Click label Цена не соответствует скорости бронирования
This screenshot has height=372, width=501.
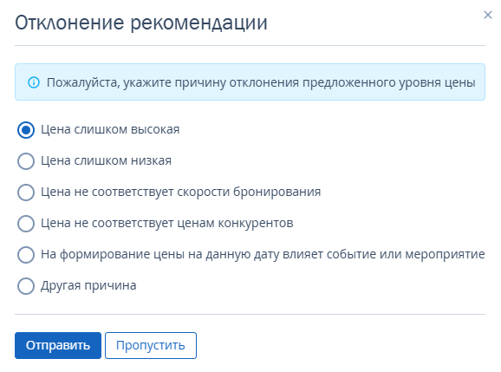point(180,192)
